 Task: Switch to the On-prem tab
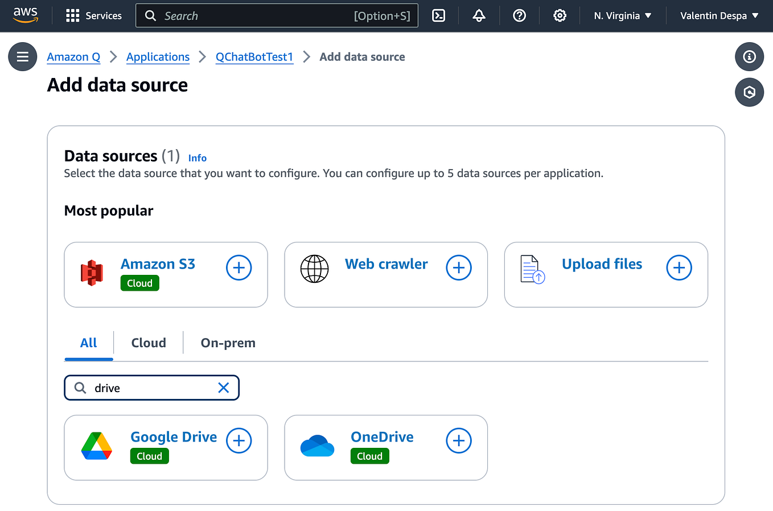coord(228,343)
